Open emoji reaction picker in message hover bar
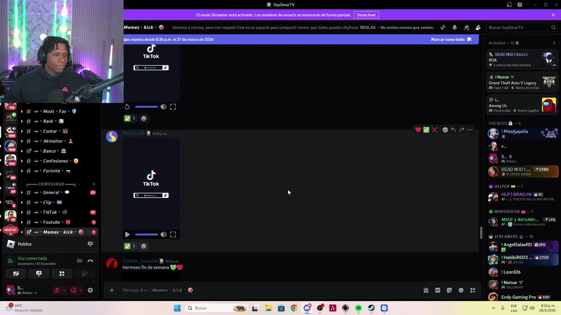Screen dimensions: 561x315 (445, 129)
